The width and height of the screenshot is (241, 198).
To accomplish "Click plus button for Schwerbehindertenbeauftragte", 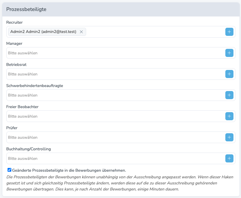I will pyautogui.click(x=229, y=95).
